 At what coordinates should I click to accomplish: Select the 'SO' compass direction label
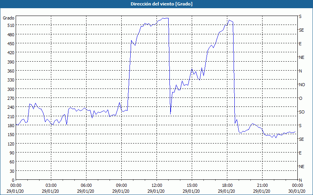tap(302, 112)
